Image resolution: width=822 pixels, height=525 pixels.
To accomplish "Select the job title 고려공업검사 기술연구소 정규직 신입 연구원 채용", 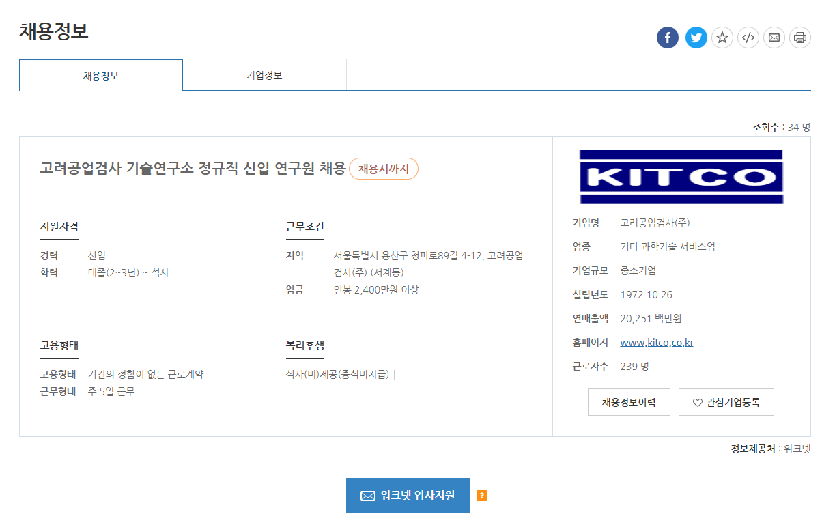I will (193, 169).
